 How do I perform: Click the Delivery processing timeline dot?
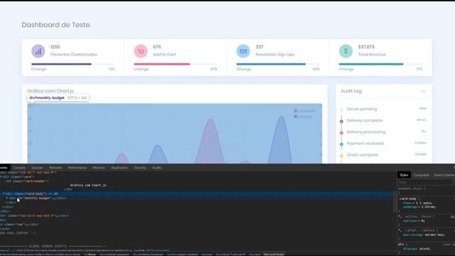point(341,133)
